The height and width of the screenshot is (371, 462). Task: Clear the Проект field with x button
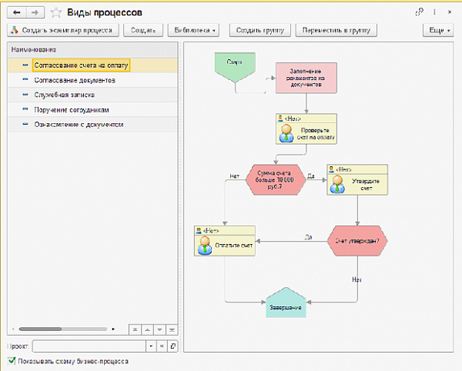162,346
